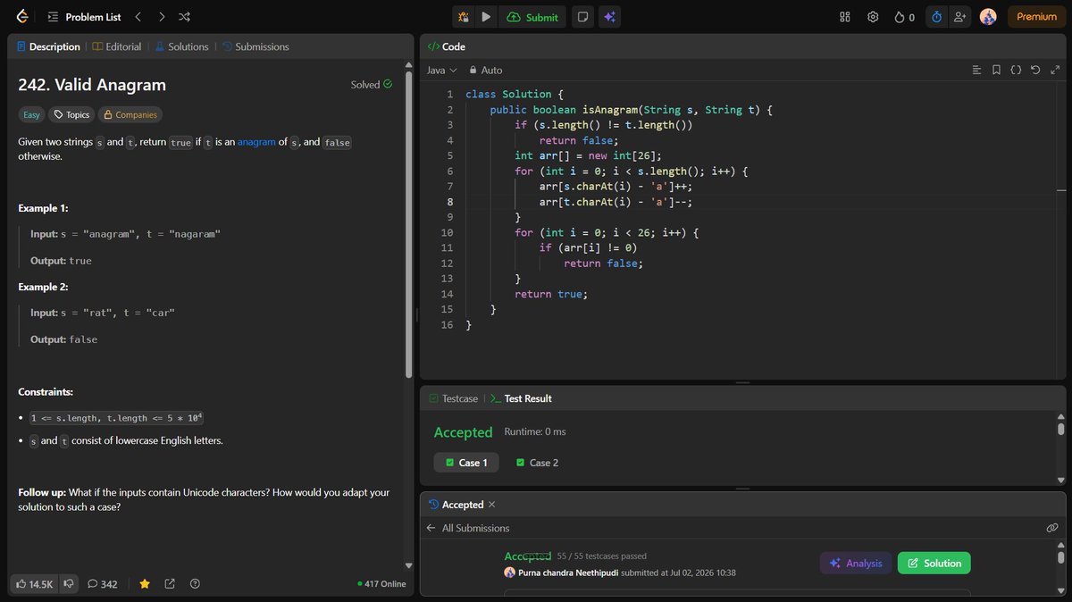
Task: Open the notes icon beside Submit
Action: (582, 17)
